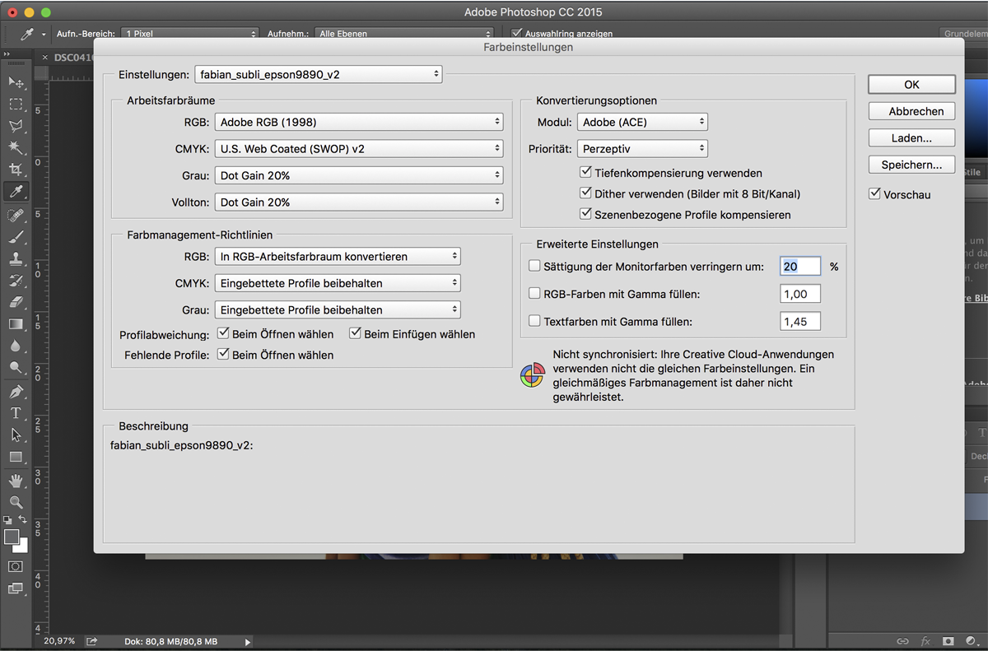Select the Clone Stamp tool

16,258
